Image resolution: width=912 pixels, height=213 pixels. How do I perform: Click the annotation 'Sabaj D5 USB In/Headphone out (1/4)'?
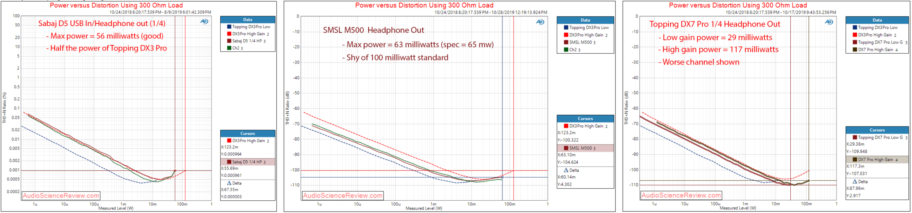[x=101, y=24]
